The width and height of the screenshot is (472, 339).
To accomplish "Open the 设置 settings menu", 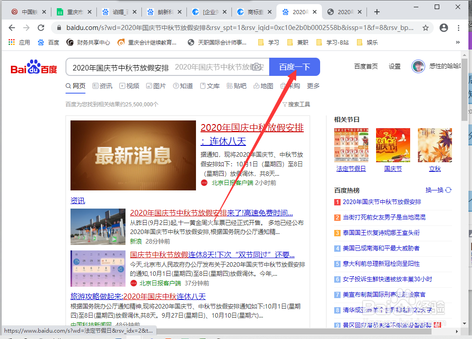I will pos(395,66).
